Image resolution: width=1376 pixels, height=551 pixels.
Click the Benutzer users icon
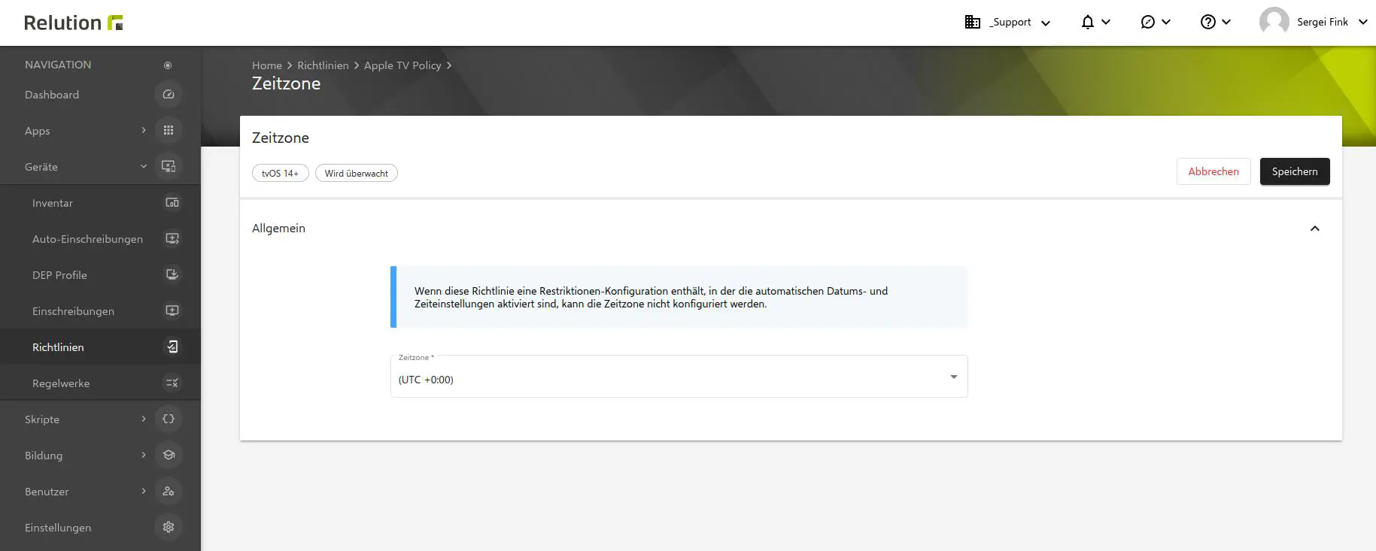click(169, 492)
